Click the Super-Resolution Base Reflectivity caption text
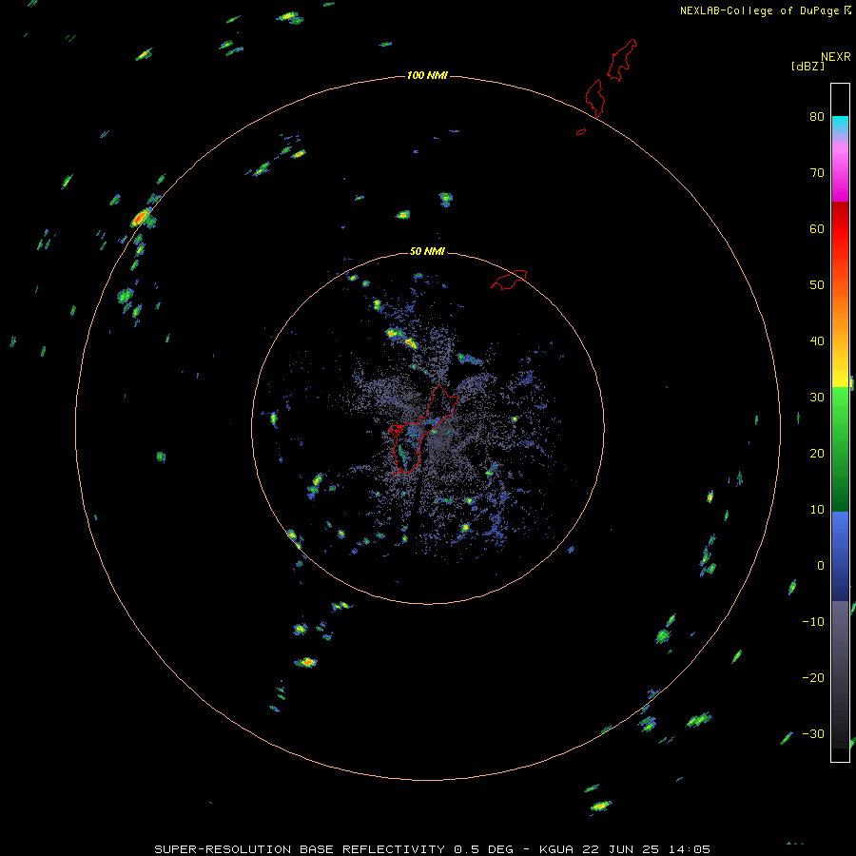 pos(433,849)
